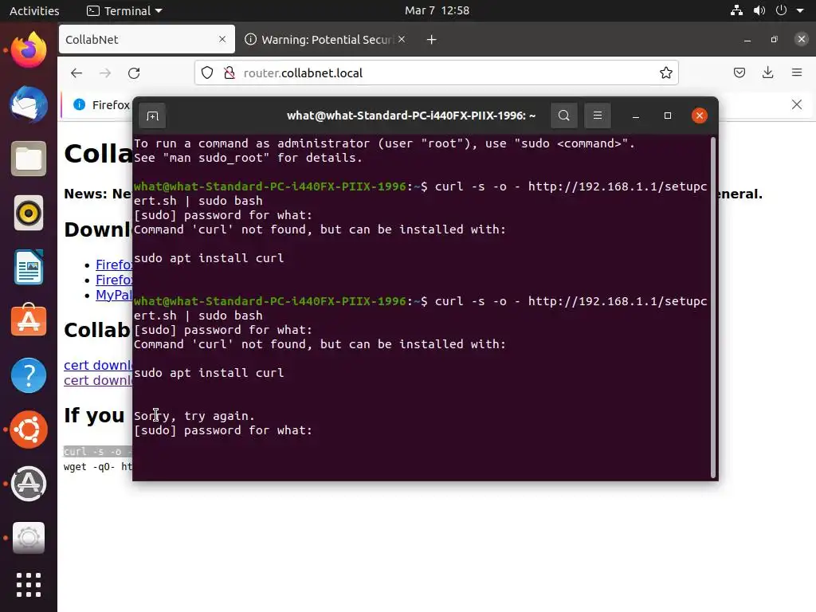816x612 pixels.
Task: Open the terminal hamburger menu
Action: point(598,116)
